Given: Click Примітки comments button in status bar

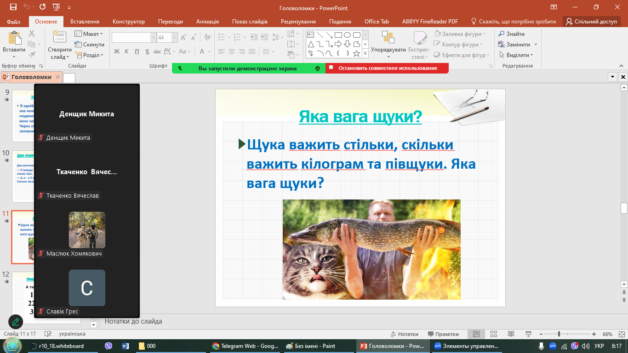Looking at the screenshot, I should coord(443,334).
